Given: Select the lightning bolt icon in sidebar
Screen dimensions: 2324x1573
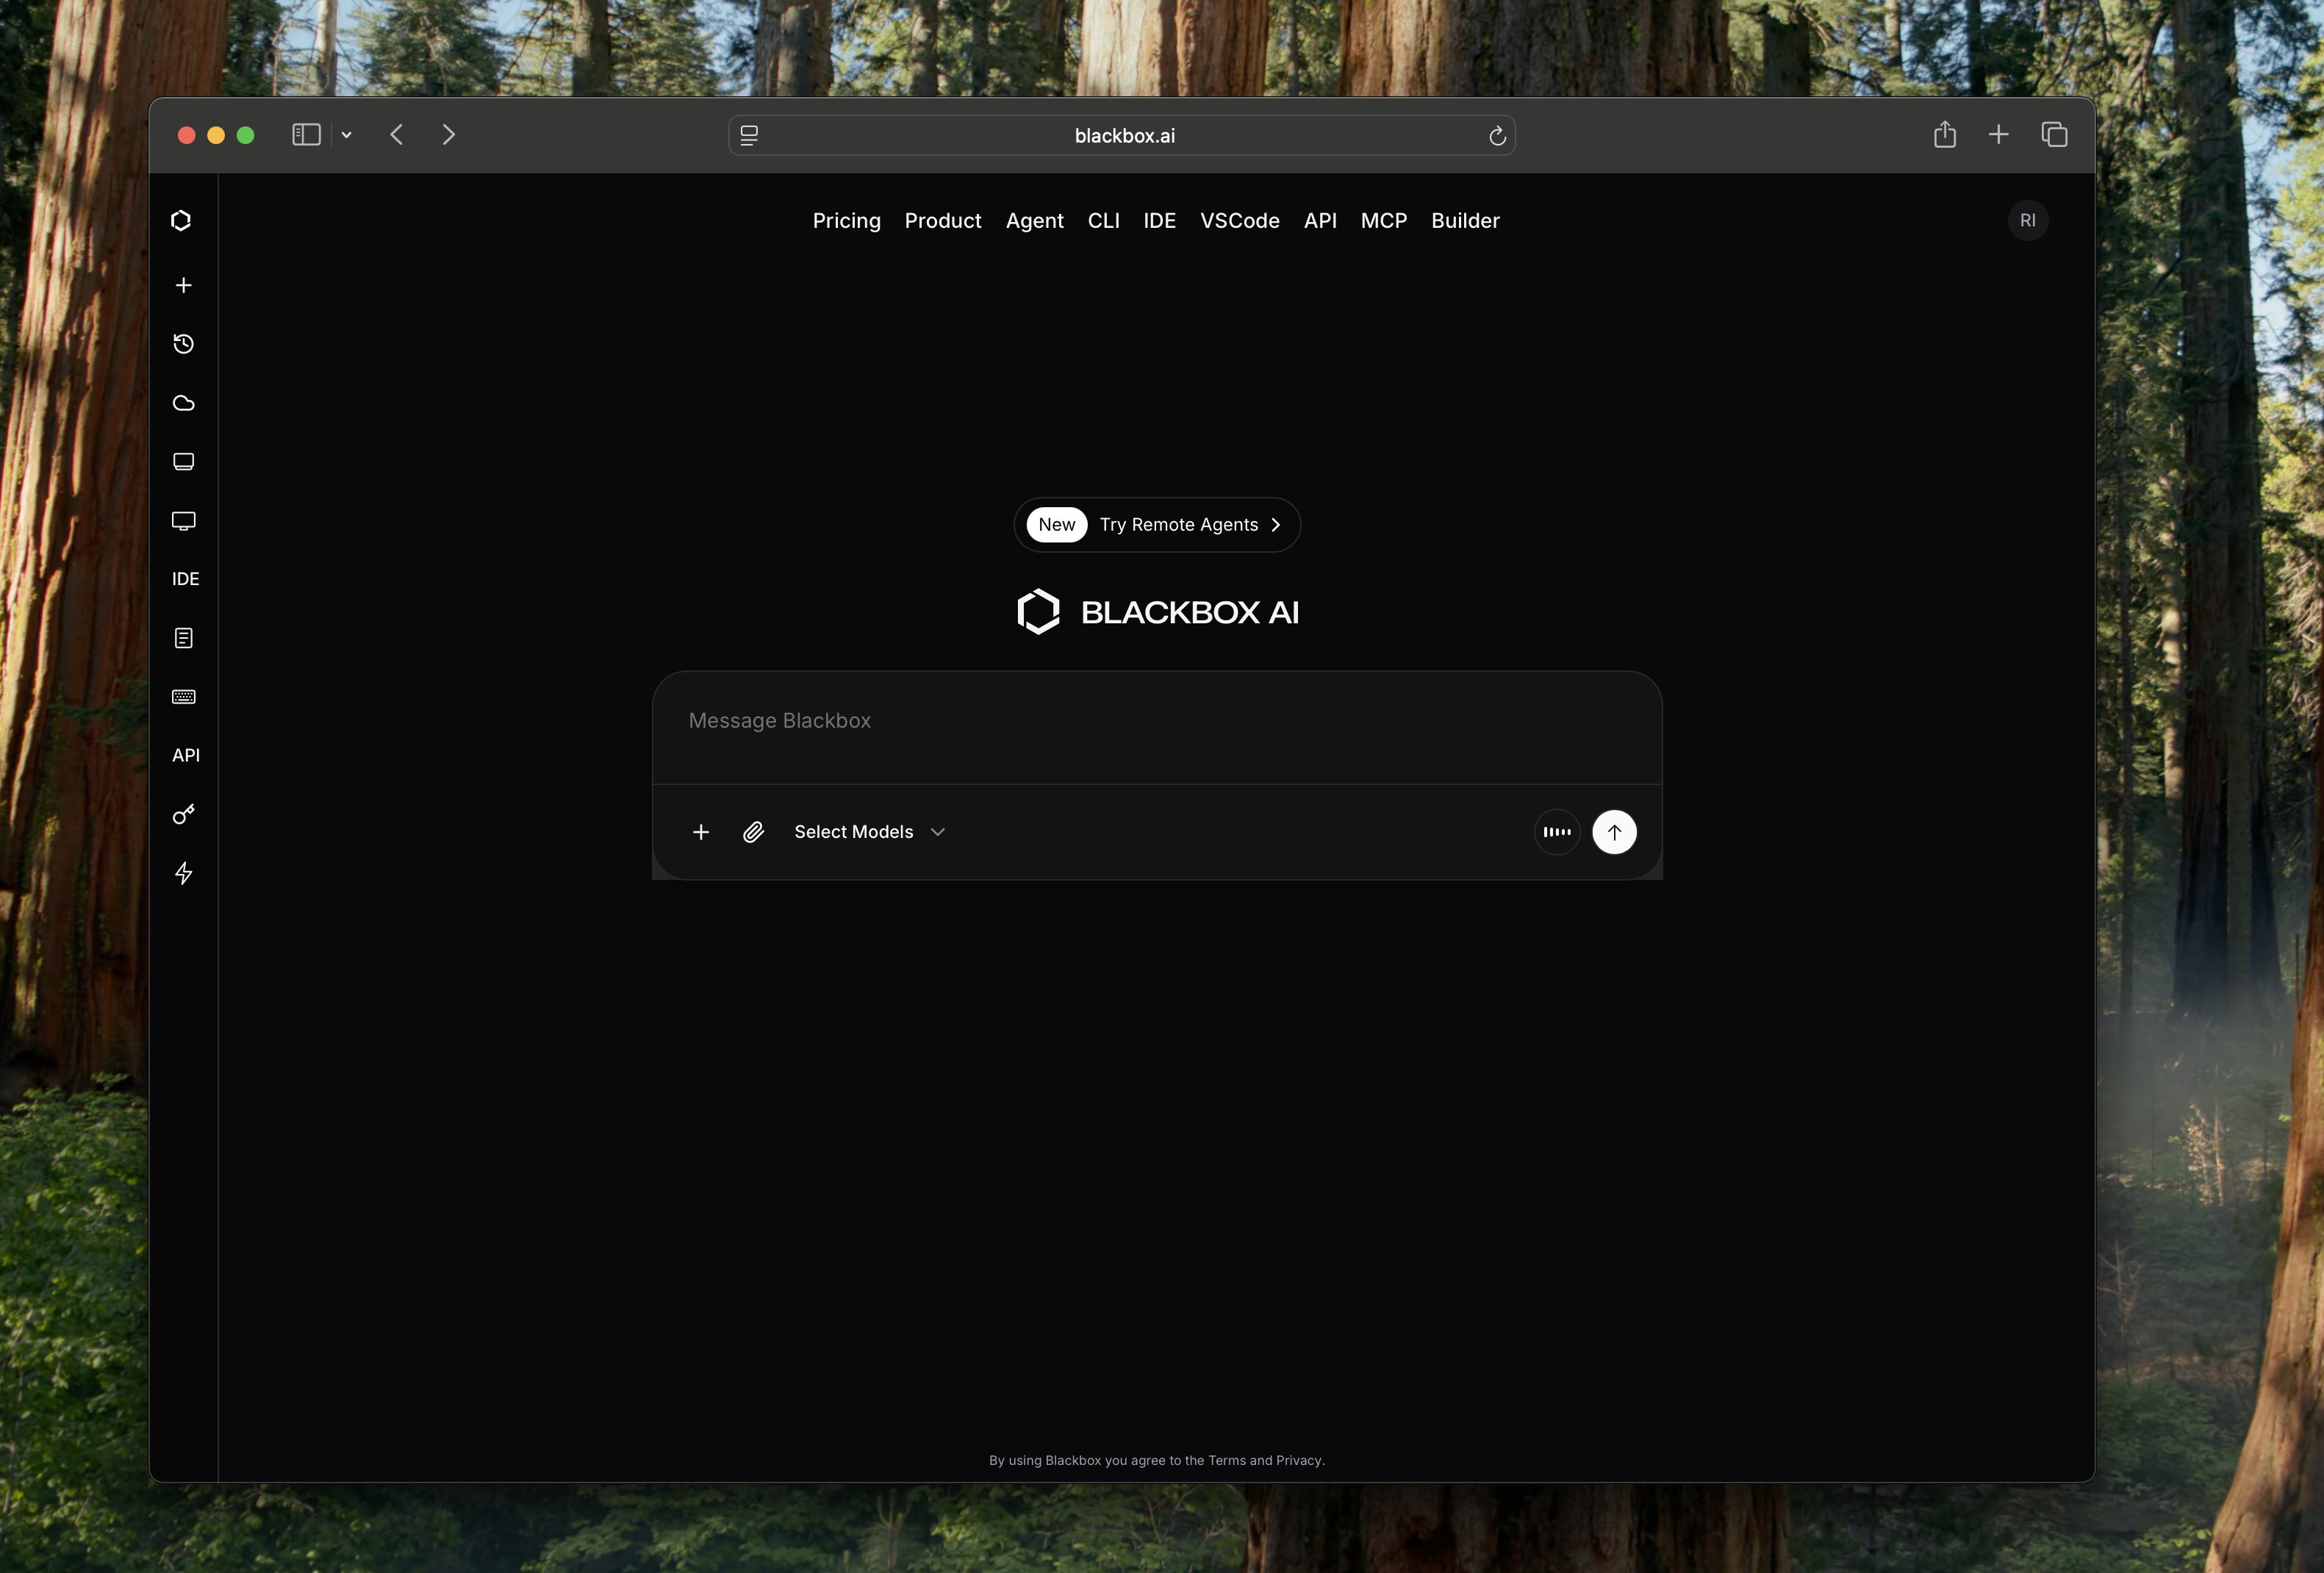Looking at the screenshot, I should 184,873.
